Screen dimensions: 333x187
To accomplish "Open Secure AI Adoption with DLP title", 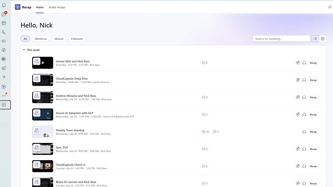I will pyautogui.click(x=74, y=113).
